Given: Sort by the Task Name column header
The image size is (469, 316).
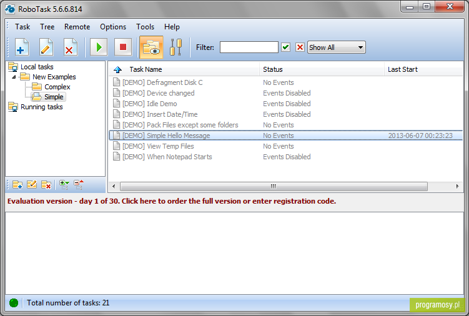Looking at the screenshot, I should coord(146,69).
